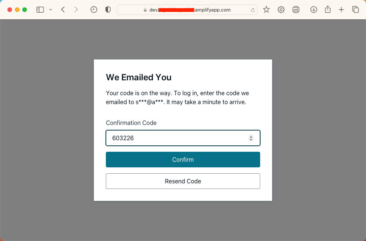Increment the code using the stepper arrows
366x241 pixels.
(x=252, y=138)
